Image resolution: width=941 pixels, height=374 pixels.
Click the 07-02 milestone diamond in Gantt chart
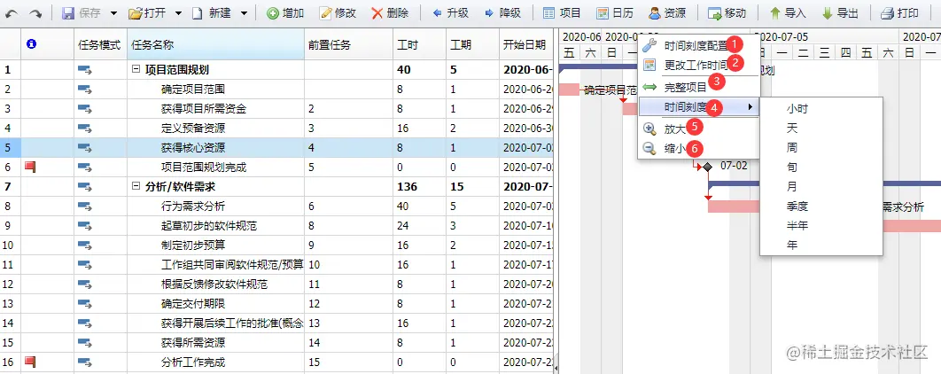708,167
